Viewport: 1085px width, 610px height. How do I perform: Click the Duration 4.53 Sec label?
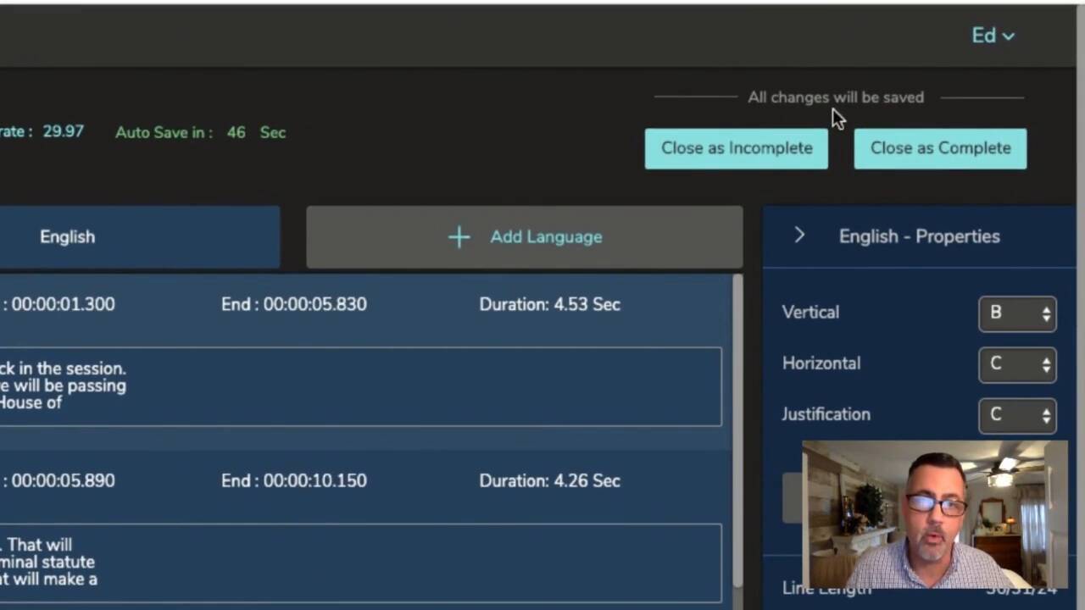[549, 304]
